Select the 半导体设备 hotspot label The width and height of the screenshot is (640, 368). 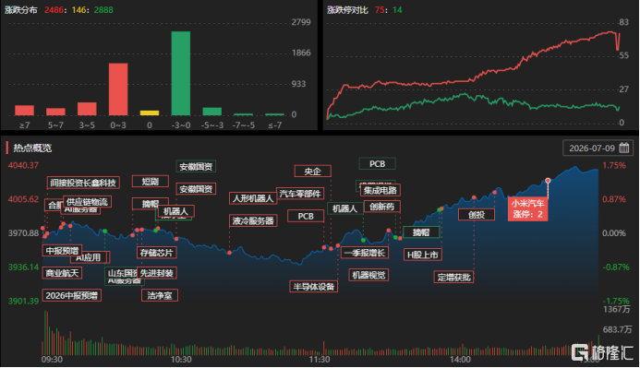313,287
